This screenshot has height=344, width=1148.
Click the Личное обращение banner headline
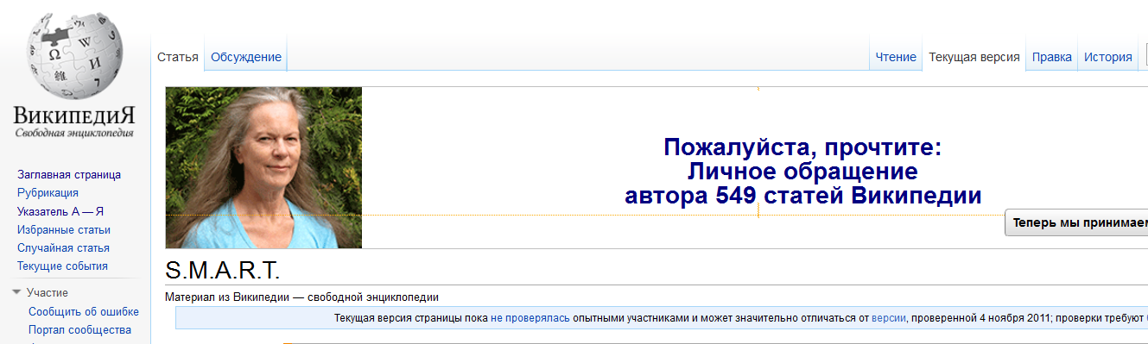coord(802,171)
